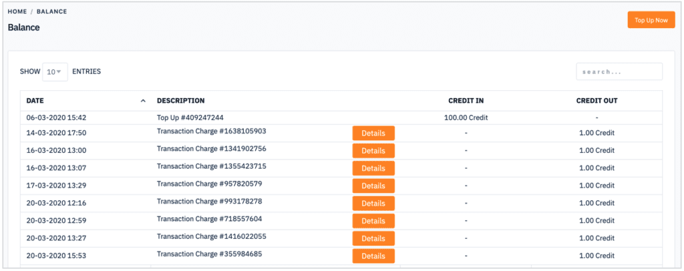The height and width of the screenshot is (271, 684).
Task: Open Details for Transaction Charge #355984685
Action: 373,256
